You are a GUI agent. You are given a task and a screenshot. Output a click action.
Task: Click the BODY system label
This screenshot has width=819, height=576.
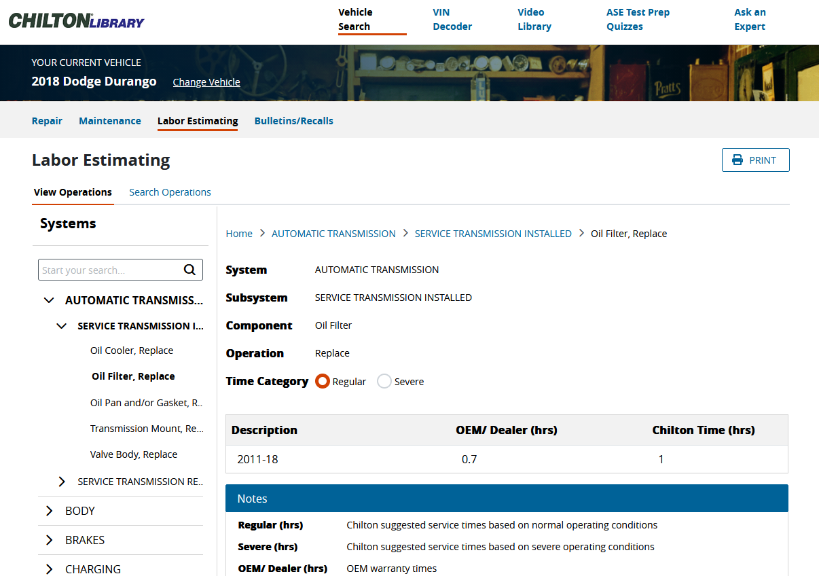point(80,511)
